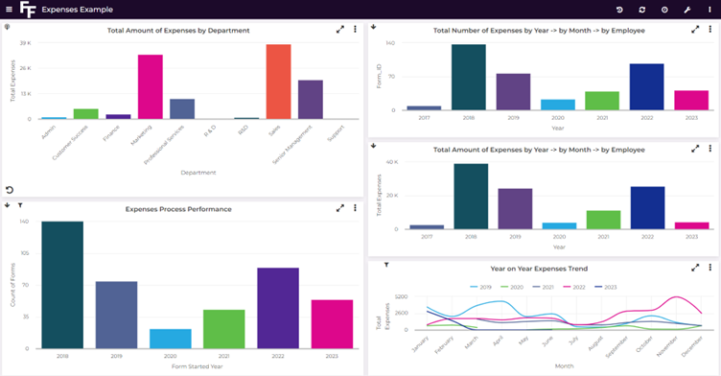
Task: Open the top bar vertical dots menu
Action: [x=709, y=10]
